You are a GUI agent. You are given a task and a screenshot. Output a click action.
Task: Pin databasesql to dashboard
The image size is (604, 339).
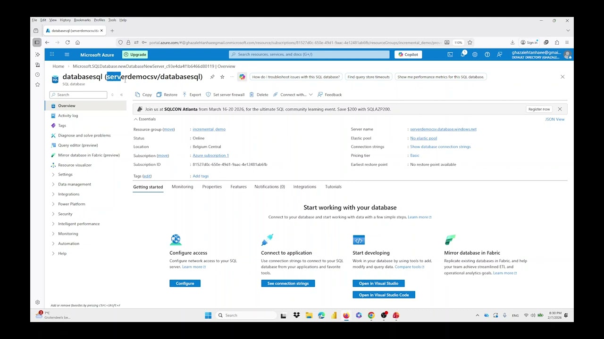point(212,77)
